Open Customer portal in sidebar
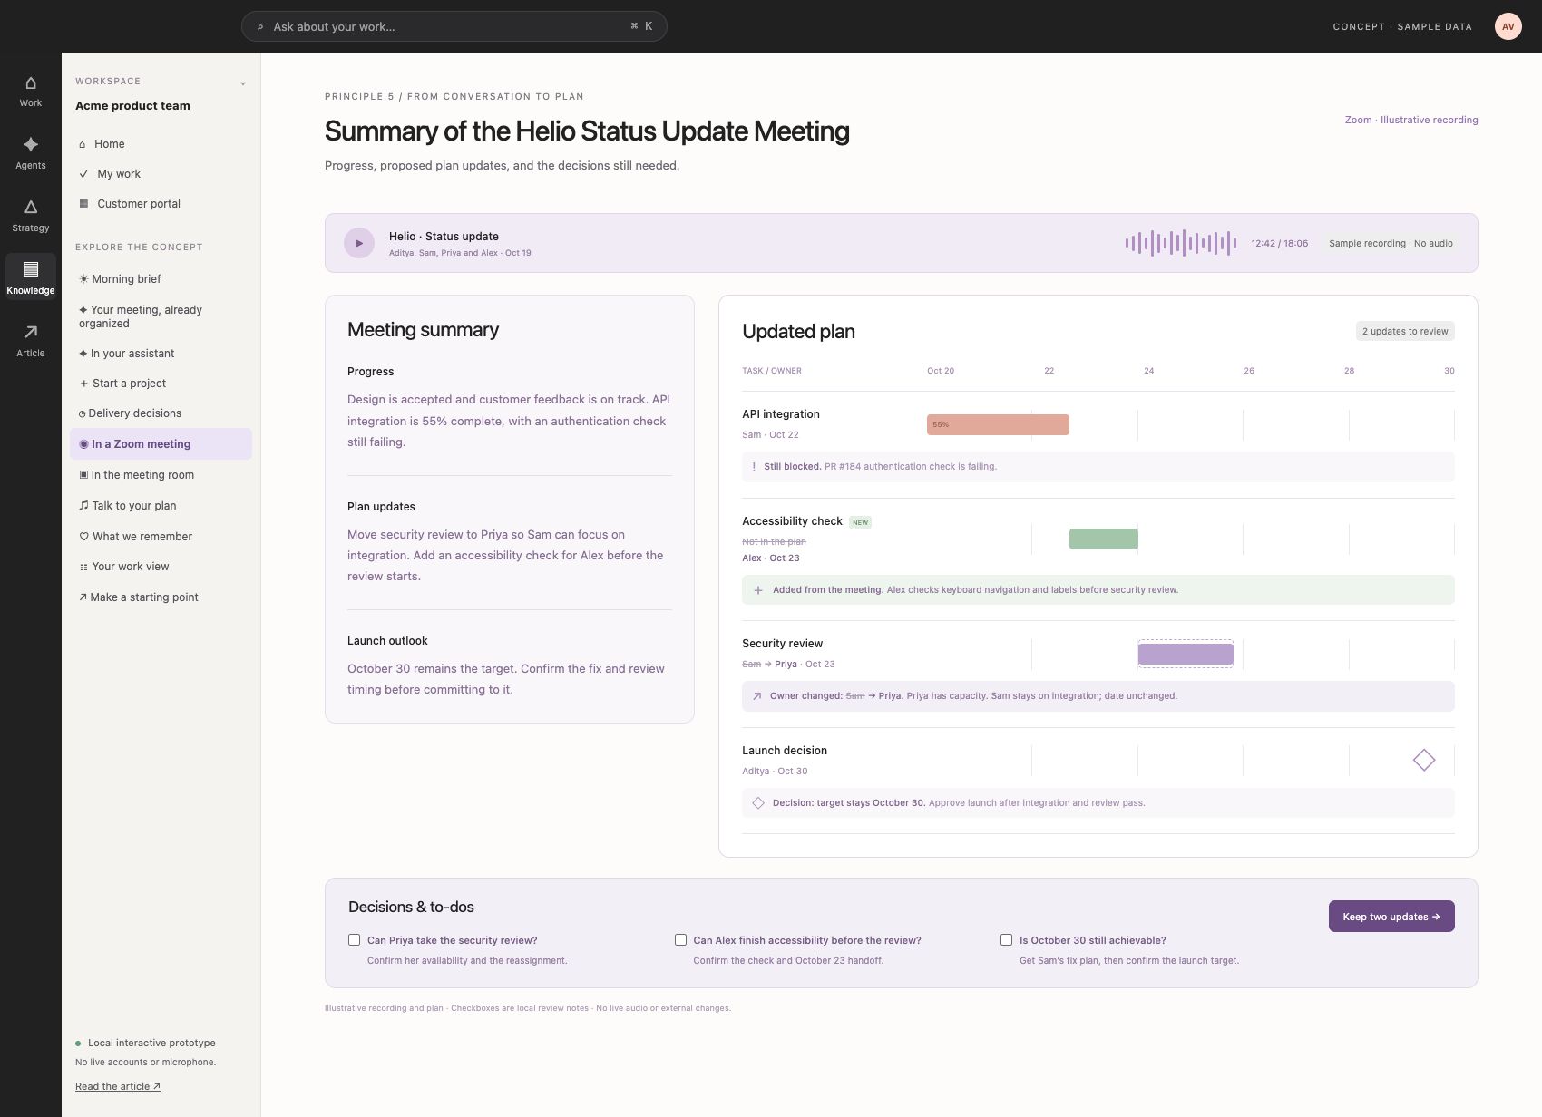The image size is (1542, 1117). 161,204
